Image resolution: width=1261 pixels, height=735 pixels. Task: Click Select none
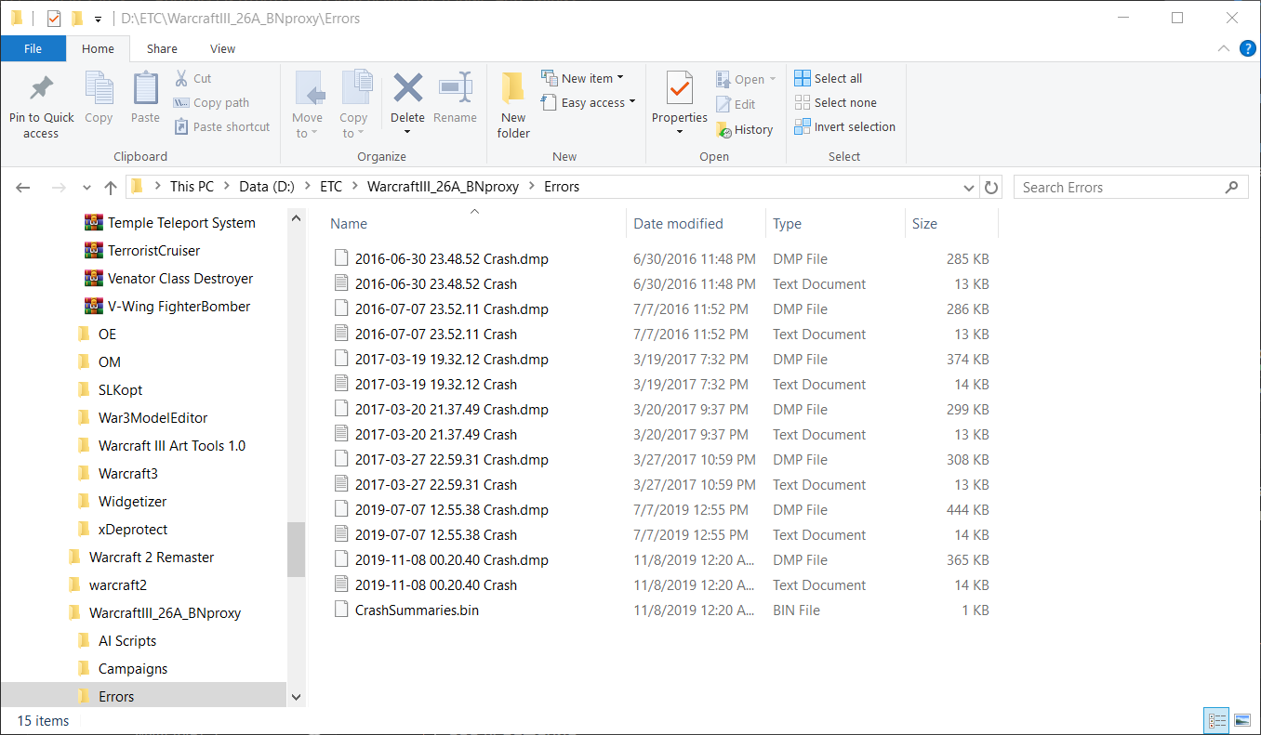(x=836, y=102)
